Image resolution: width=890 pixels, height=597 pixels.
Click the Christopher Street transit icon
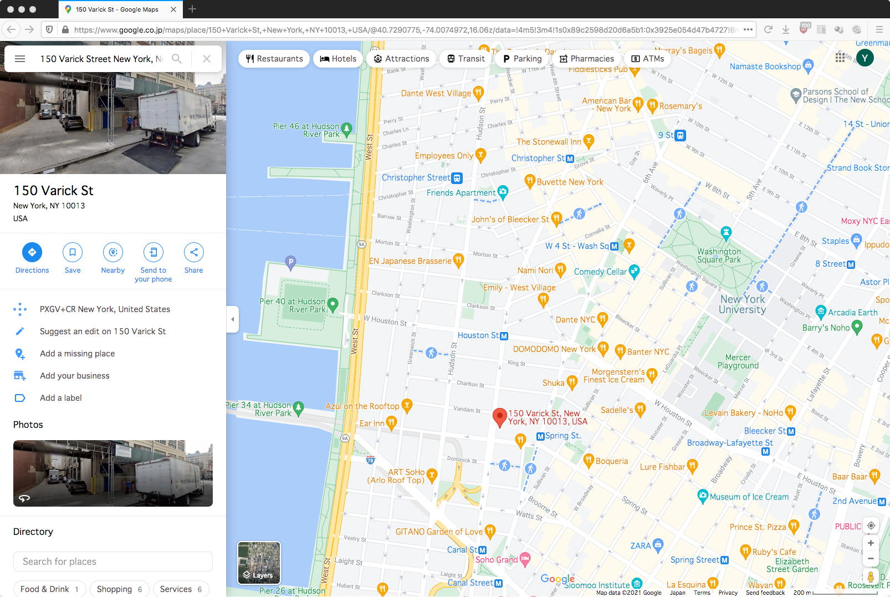click(457, 178)
